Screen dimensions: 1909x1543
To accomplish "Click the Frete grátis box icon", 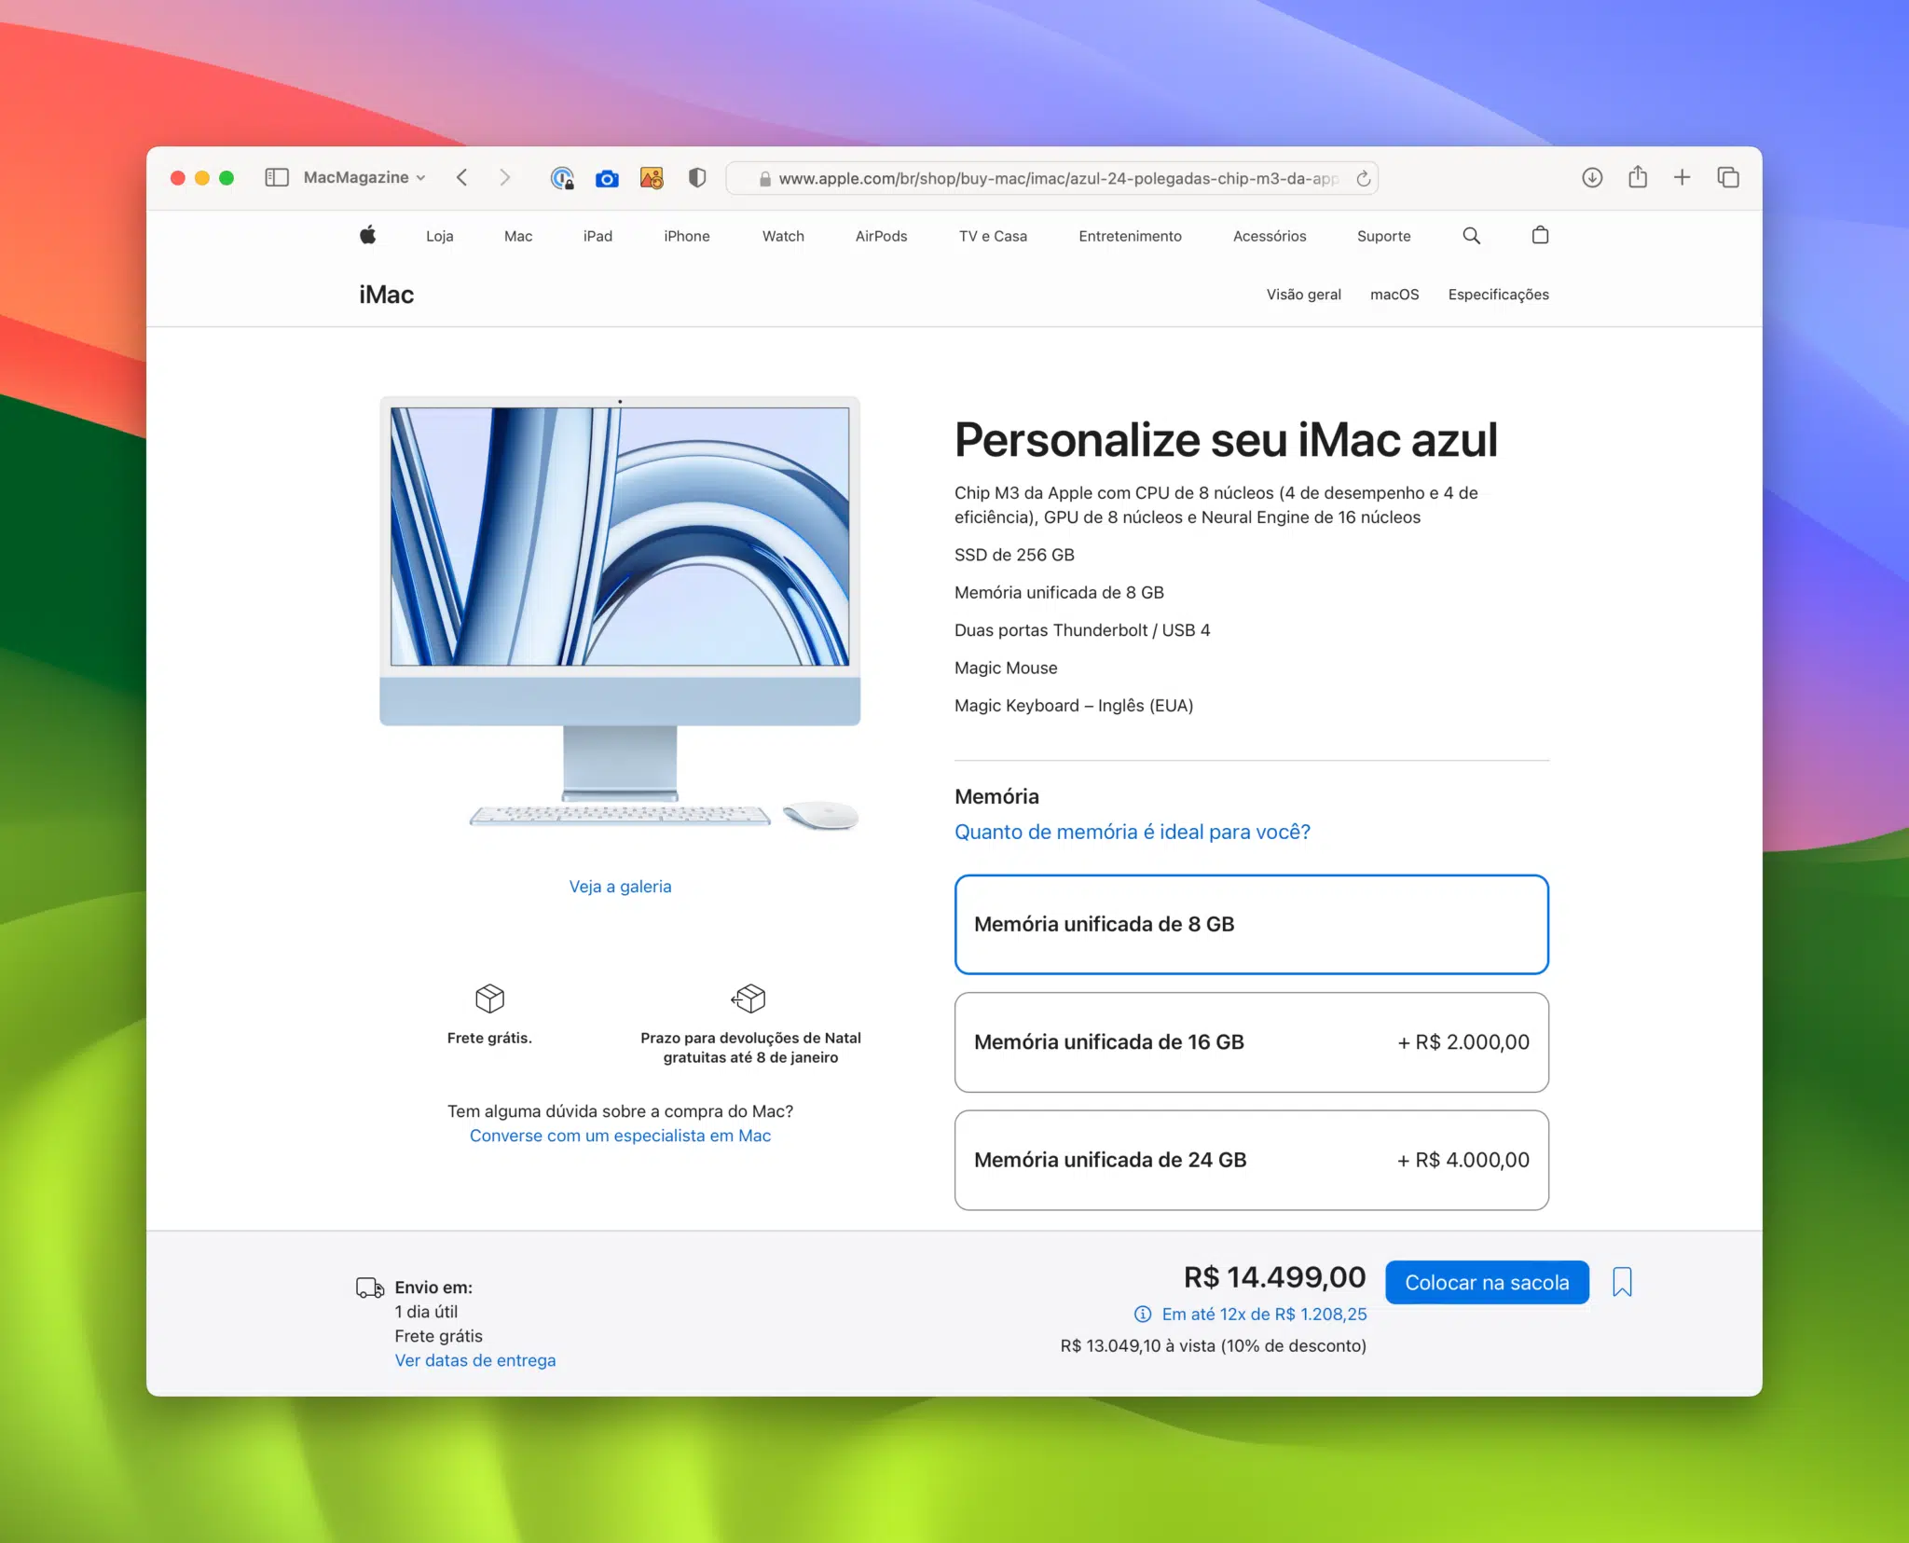I will point(489,998).
